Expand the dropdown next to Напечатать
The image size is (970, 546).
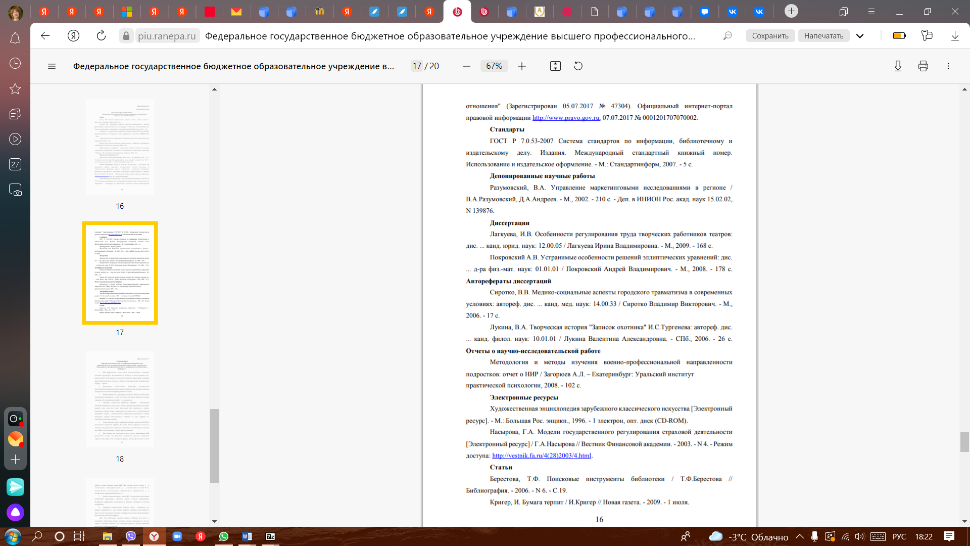coord(860,36)
